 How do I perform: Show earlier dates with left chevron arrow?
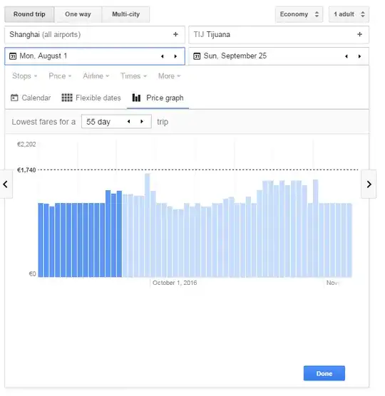[x=6, y=184]
